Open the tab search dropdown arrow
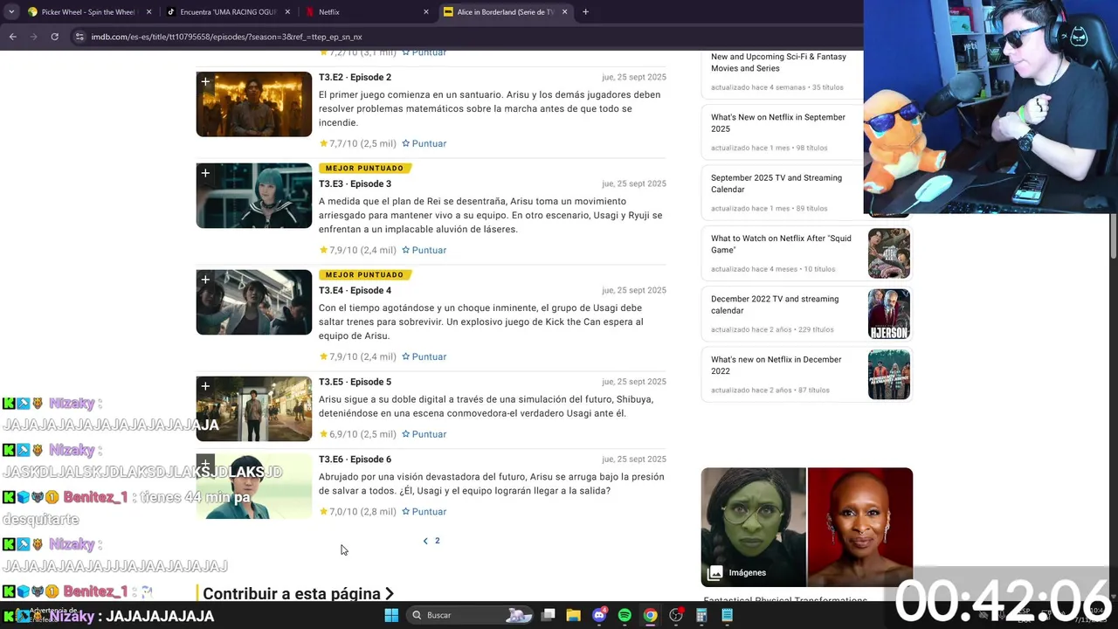Screen dimensions: 1118x629 pyautogui.click(x=12, y=12)
